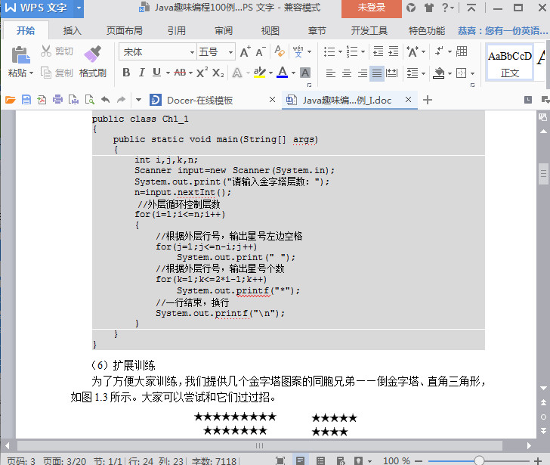Image resolution: width=550 pixels, height=465 pixels.
Task: Toggle underline formatting
Action: pyautogui.click(x=156, y=73)
